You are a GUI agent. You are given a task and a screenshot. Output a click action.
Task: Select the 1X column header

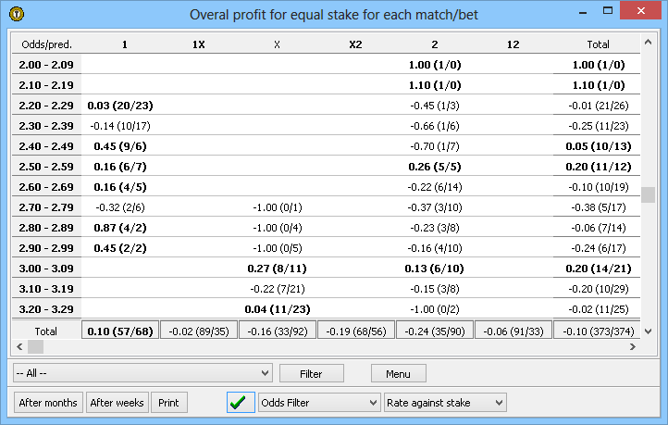(199, 44)
